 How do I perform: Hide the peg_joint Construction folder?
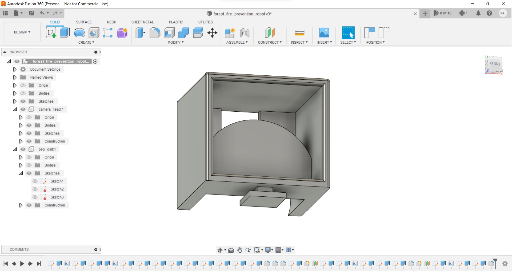tap(29, 205)
